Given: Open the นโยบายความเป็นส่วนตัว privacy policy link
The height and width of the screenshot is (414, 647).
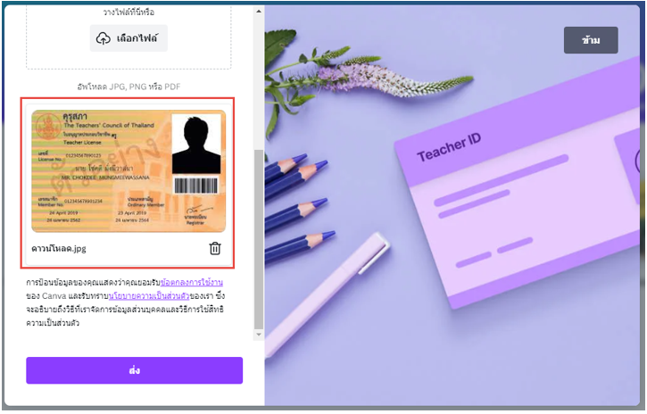Looking at the screenshot, I should 149,296.
